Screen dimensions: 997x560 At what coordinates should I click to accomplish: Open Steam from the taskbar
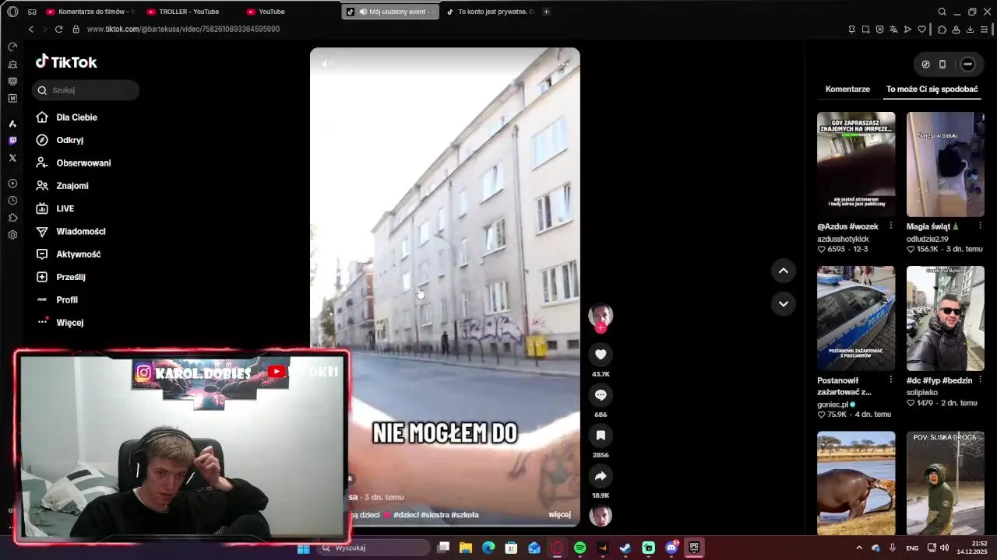(625, 548)
